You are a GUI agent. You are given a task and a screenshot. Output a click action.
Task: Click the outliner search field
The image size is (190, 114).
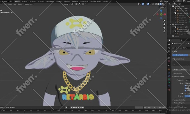pos(184,4)
